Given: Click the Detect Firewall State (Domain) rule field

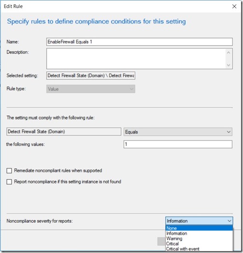Looking at the screenshot, I should [64, 132].
